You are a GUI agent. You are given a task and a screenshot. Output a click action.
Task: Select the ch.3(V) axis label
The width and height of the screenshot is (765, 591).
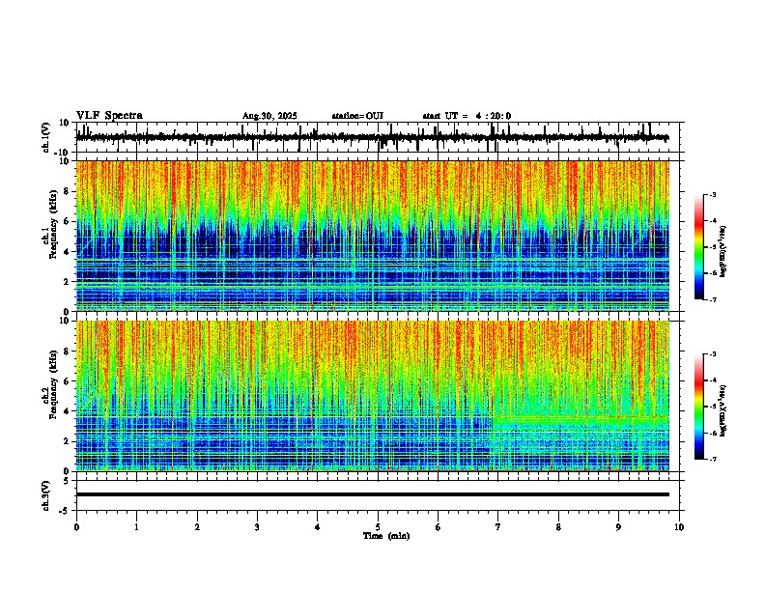click(46, 495)
